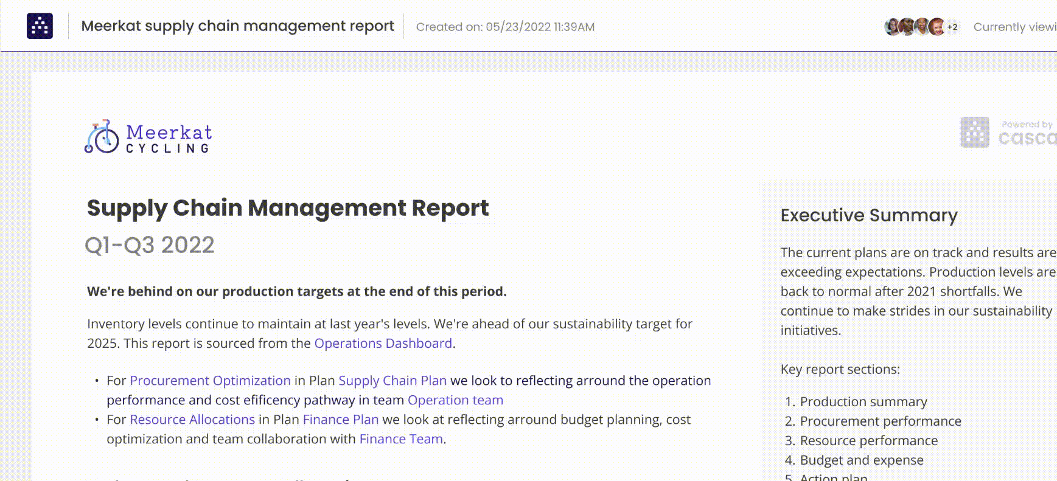Select Production summary in key report sections
Viewport: 1057px width, 481px height.
[x=863, y=402]
